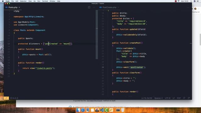The image size is (201, 113).
Task: Open the Selection menu
Action: coord(23,1)
